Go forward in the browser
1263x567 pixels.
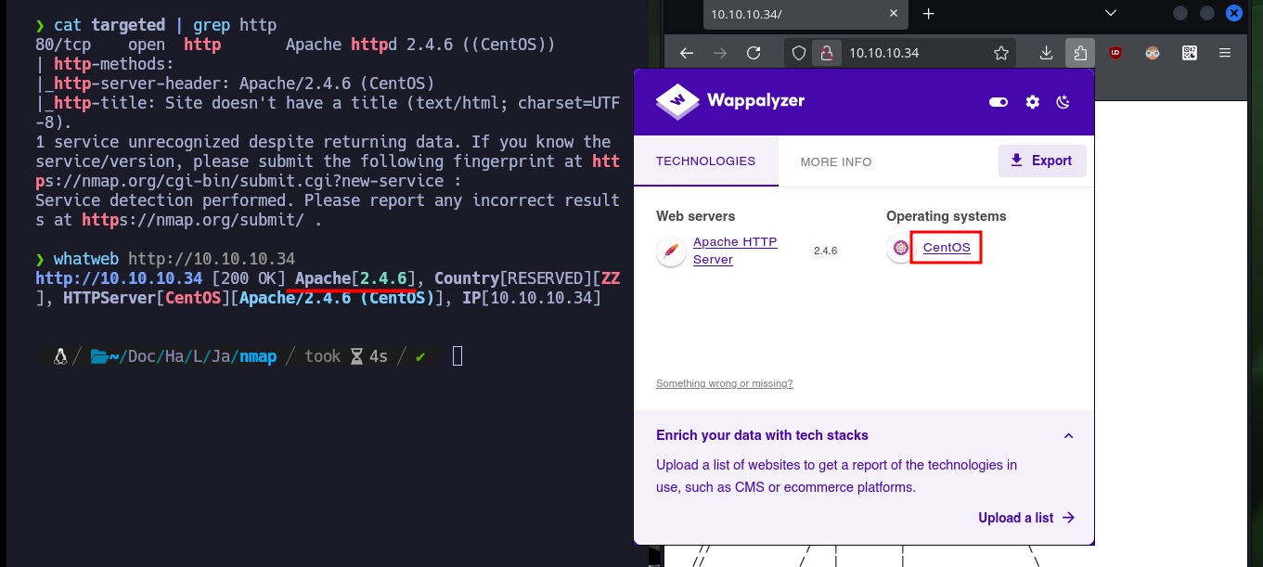click(720, 53)
